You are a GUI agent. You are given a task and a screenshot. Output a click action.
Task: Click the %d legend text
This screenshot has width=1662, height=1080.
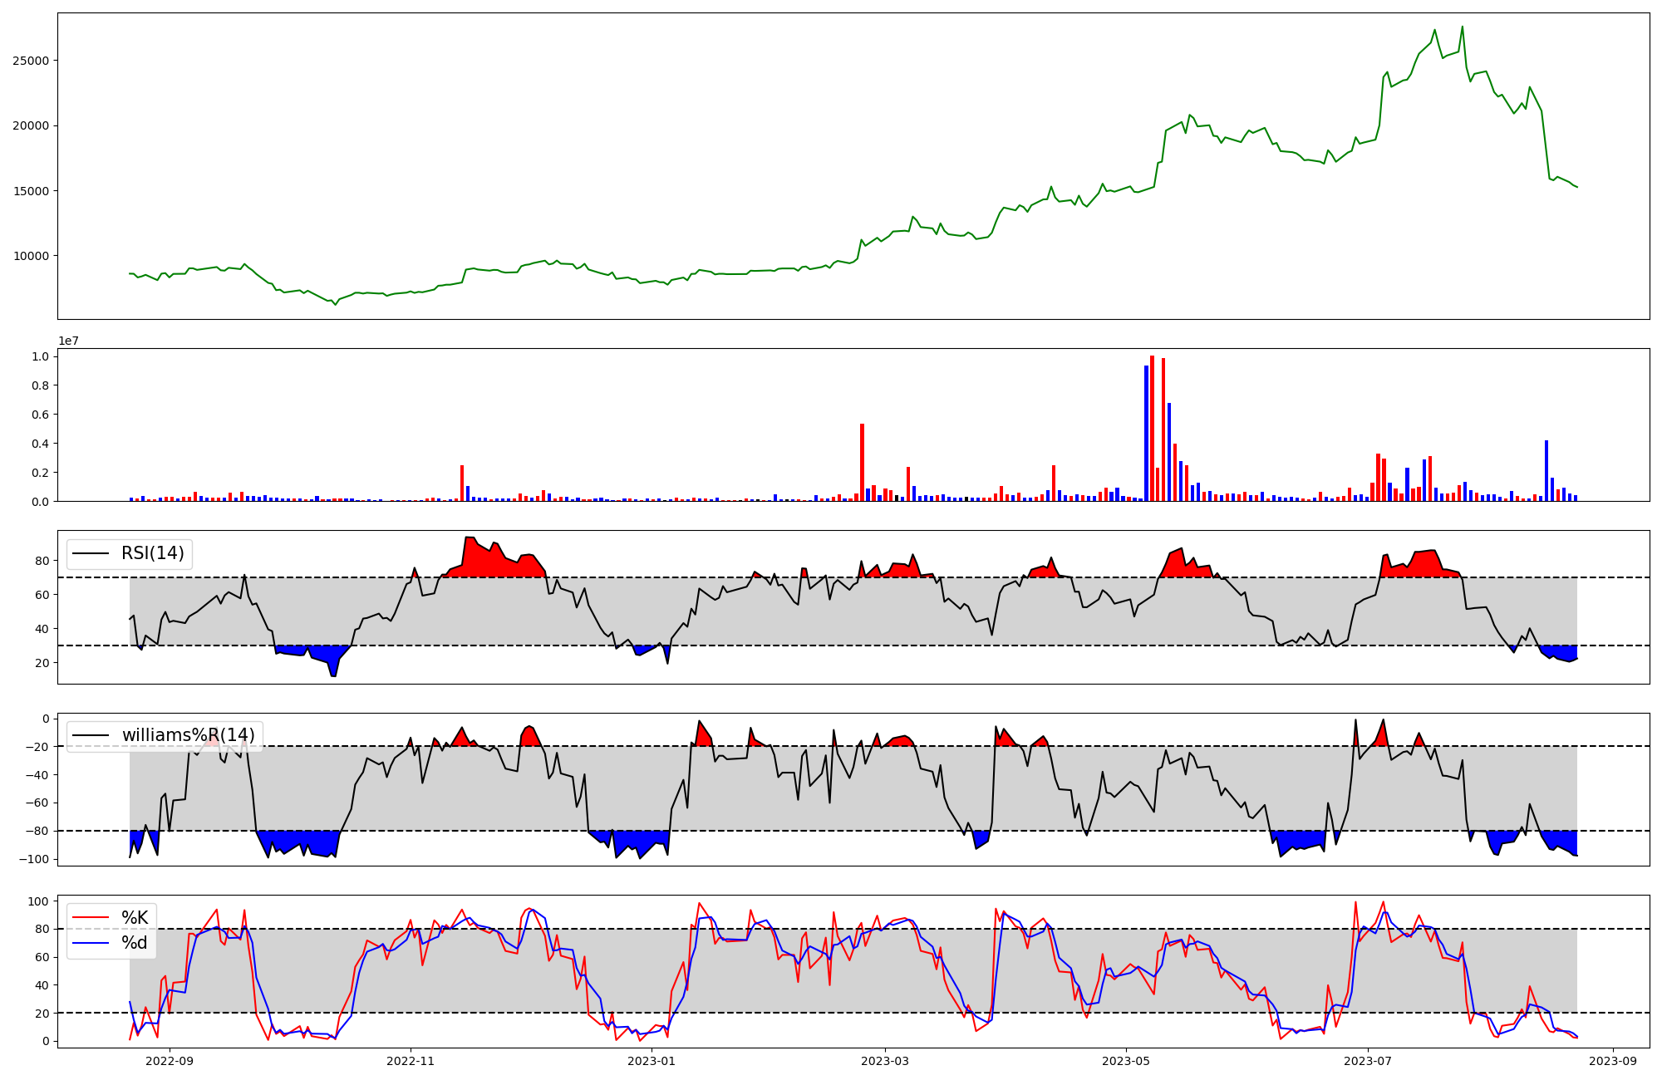(x=135, y=943)
